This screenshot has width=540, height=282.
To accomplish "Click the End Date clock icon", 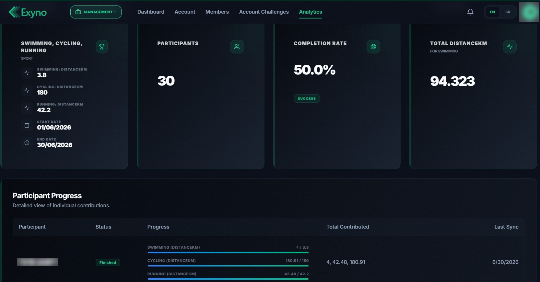I will coord(27,143).
